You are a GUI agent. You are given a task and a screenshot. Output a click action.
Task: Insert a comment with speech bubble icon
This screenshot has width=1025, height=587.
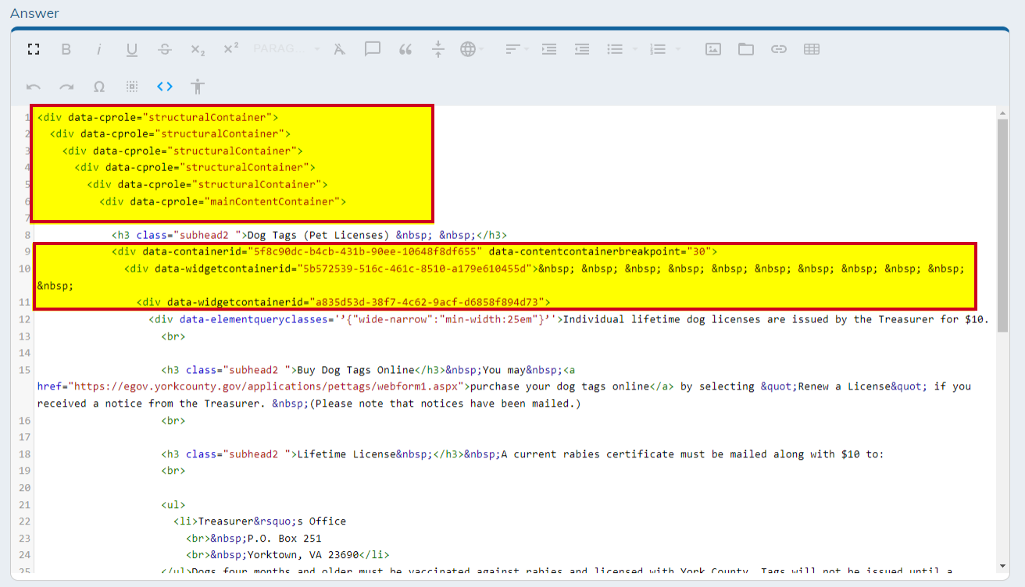pos(373,49)
